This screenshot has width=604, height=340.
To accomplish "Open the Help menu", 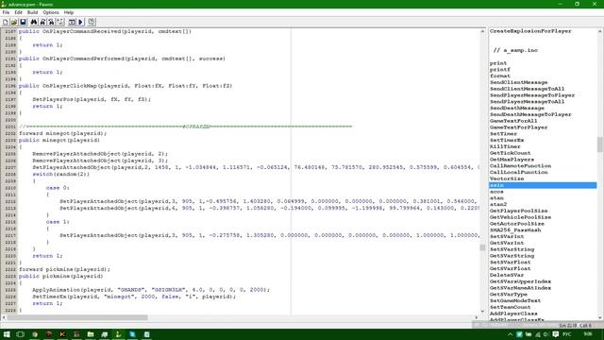I will (69, 12).
